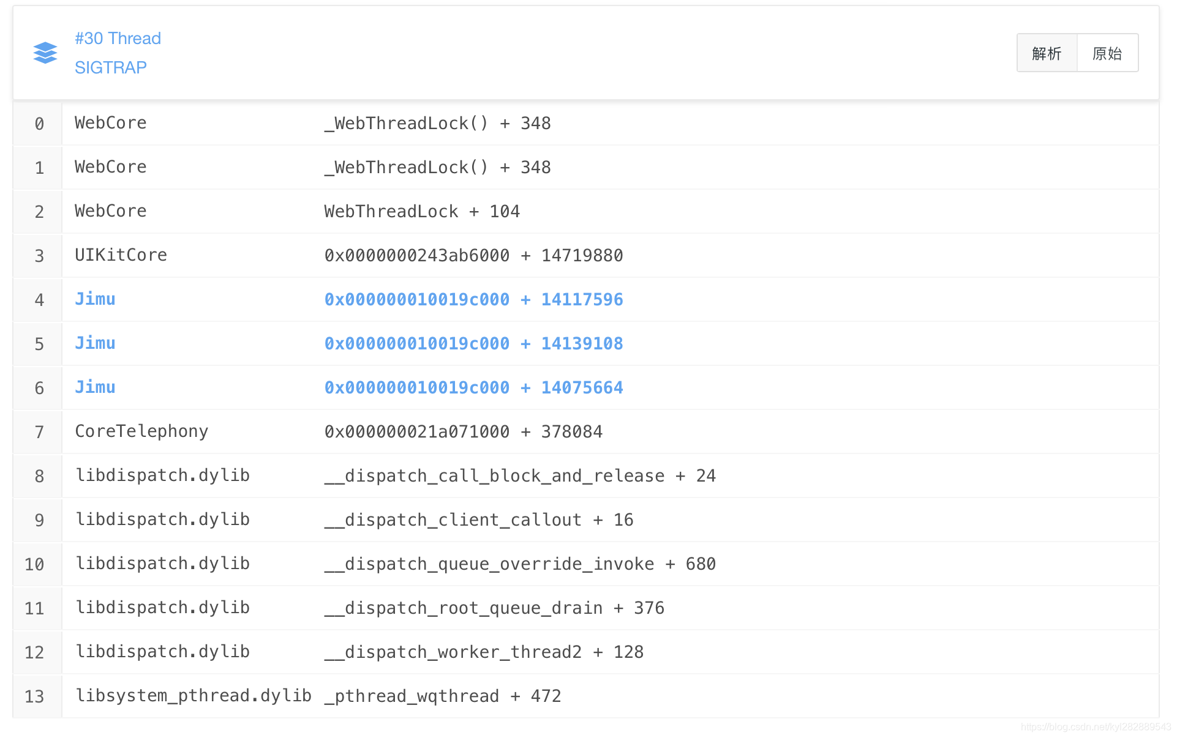Click the SIGTRAP signal label
This screenshot has width=1177, height=738.
coord(111,67)
